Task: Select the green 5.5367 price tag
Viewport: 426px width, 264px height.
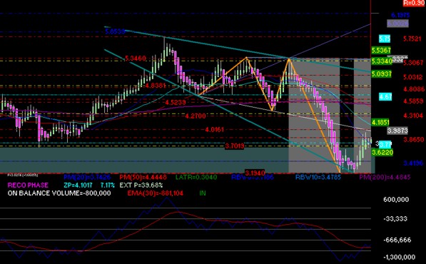Action: tap(381, 50)
